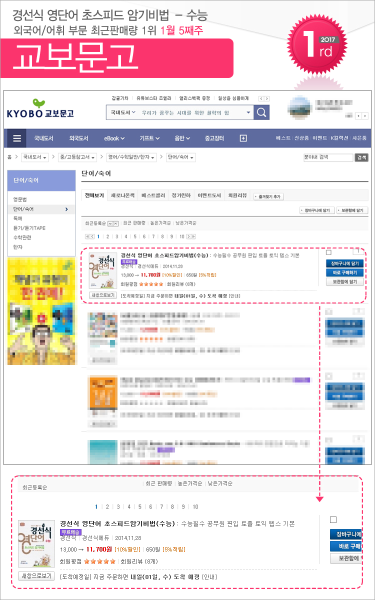This screenshot has width=375, height=613.
Task: Click quantity box in 경선식 listing
Action: tap(358, 252)
